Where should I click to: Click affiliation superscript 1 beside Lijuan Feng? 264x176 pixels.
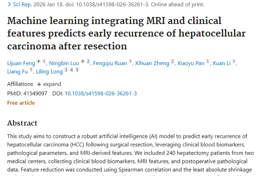coord(44,62)
